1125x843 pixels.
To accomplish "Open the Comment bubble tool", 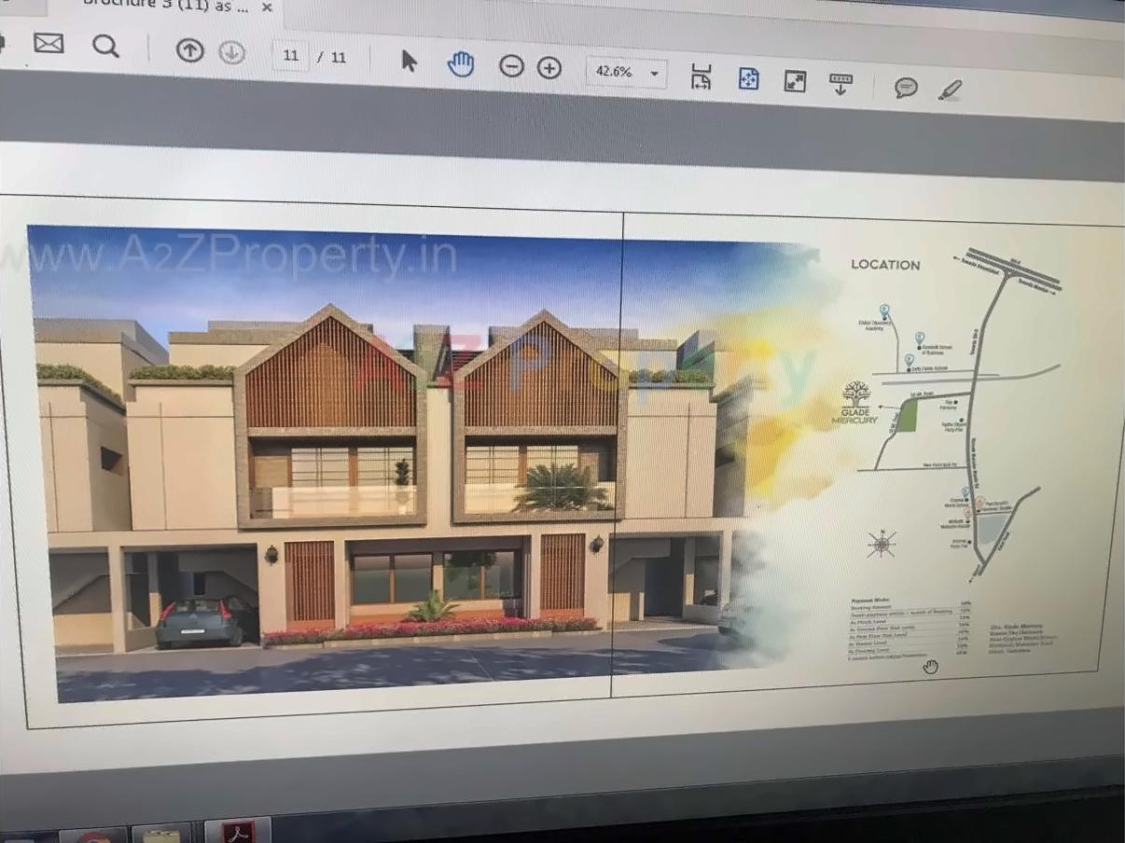I will click(904, 87).
